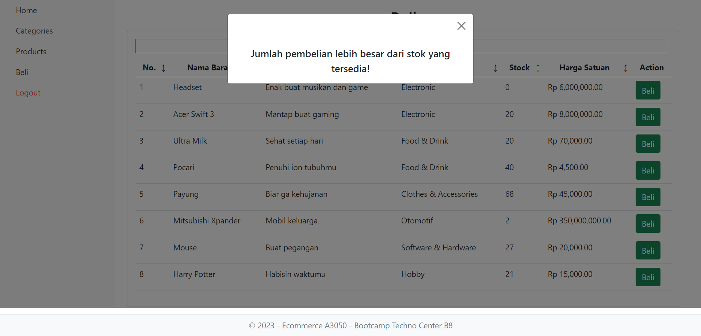
Task: Buy the Acer Swift 3
Action: (648, 117)
